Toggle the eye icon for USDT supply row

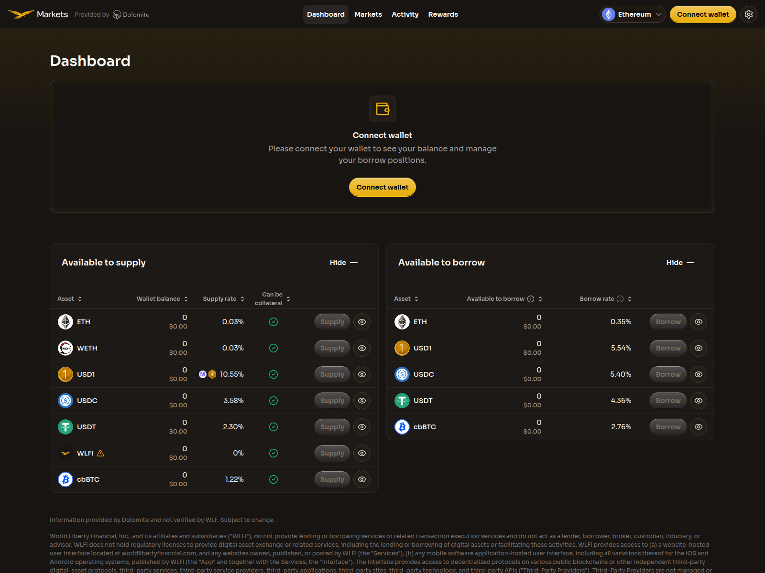pos(362,427)
